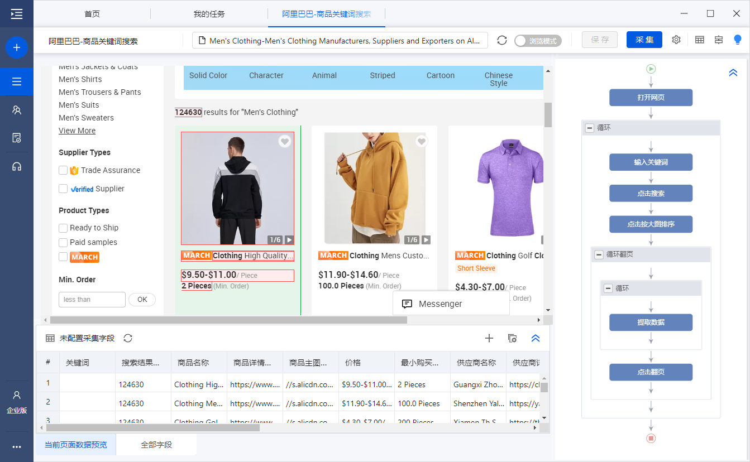The width and height of the screenshot is (750, 462).
Task: Select the 提取数据 workflow step
Action: 651,323
